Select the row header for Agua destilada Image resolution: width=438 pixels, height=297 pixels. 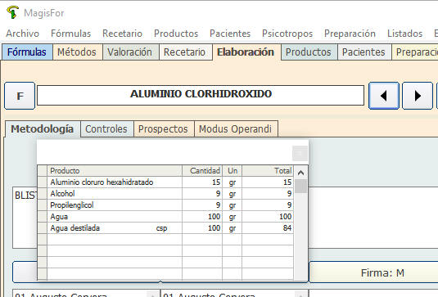(x=43, y=228)
